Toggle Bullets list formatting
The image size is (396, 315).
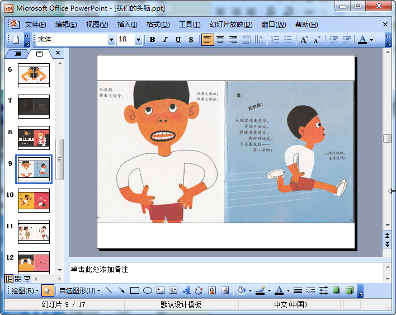[288, 40]
